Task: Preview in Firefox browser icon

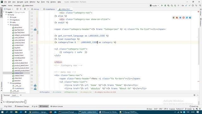Action: click(177, 18)
